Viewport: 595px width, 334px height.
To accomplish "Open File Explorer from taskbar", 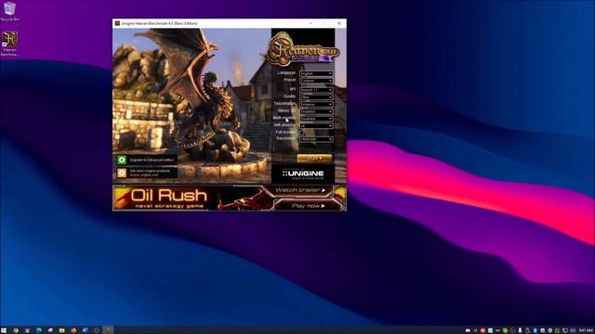I will [62, 330].
